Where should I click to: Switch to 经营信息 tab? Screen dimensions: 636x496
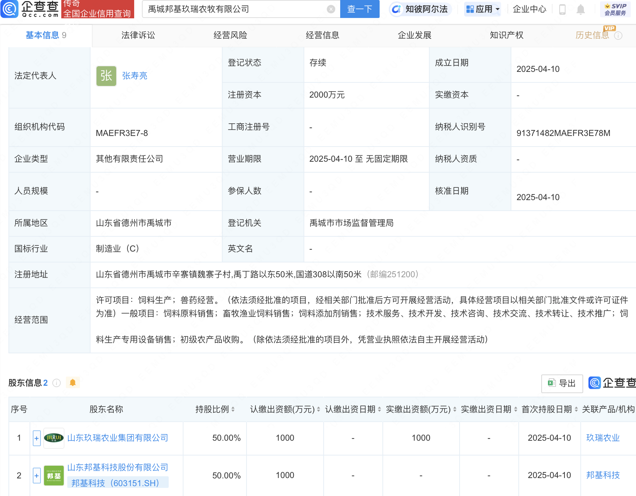[322, 35]
